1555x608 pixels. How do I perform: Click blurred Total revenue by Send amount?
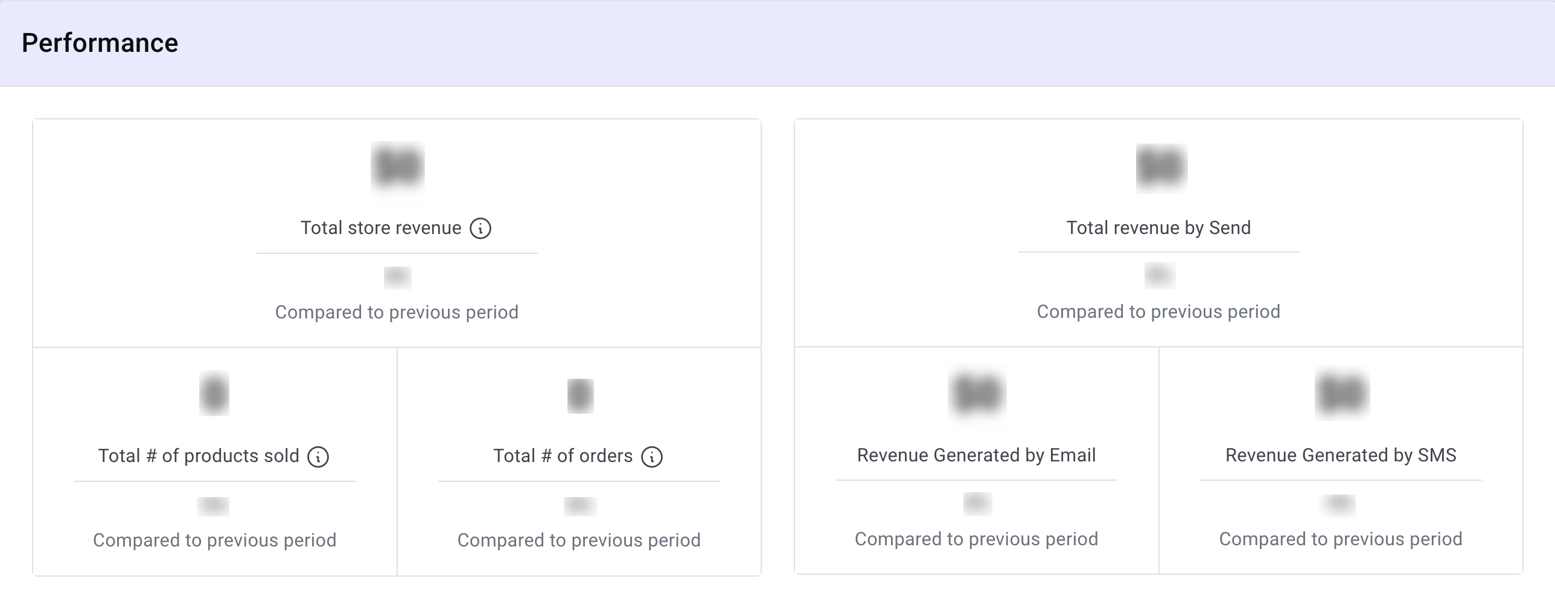(x=1161, y=167)
